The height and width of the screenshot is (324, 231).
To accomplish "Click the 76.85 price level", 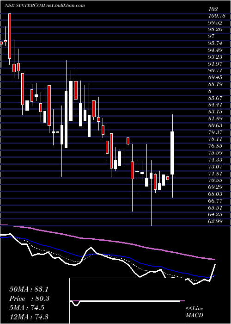I will pyautogui.click(x=215, y=146).
